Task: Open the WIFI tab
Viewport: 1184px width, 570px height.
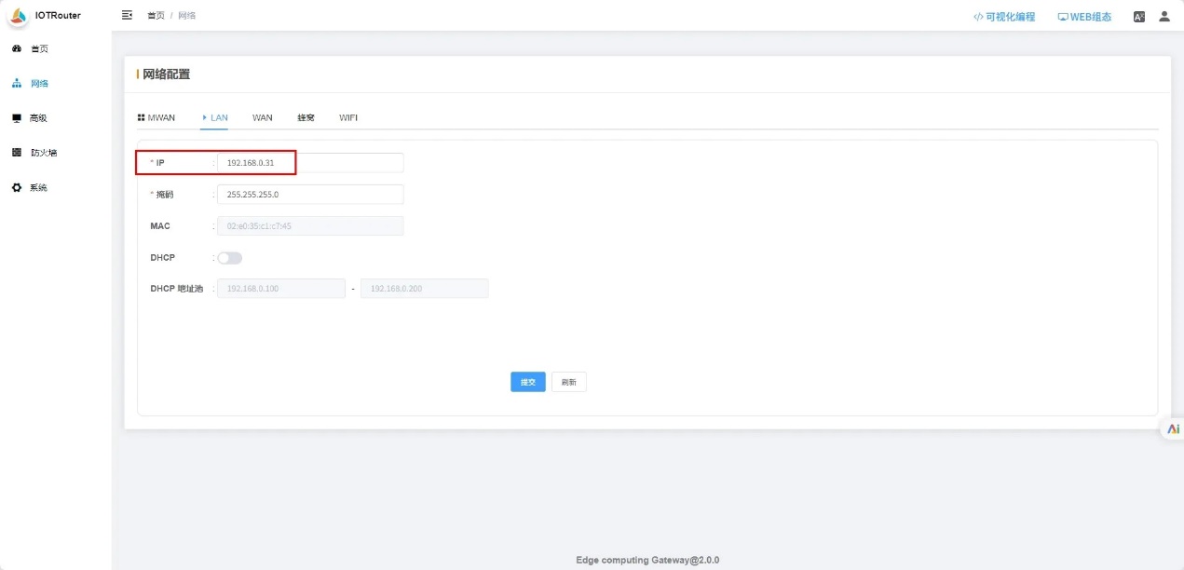Action: (x=347, y=118)
